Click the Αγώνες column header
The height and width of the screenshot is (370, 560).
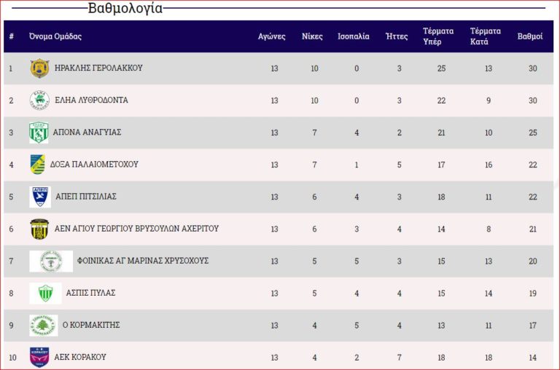(272, 36)
